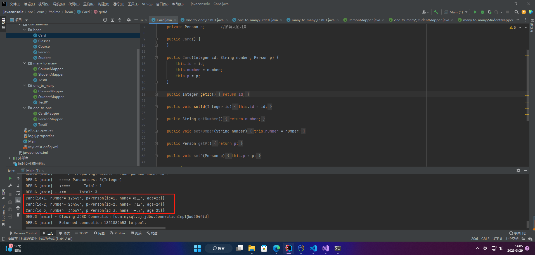Screen dimensions: 535x255
Task: Open Version Control tool window
Action: click(x=23, y=233)
